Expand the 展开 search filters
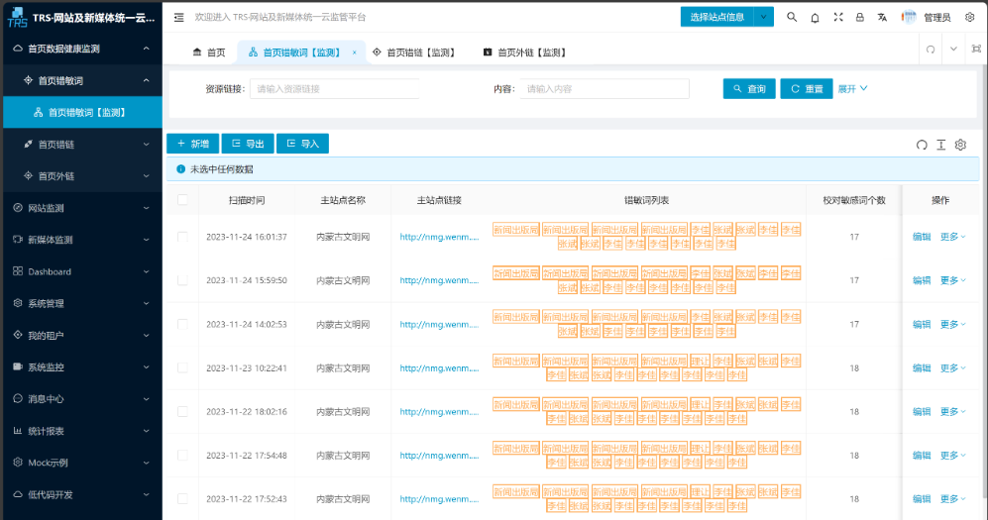This screenshot has width=988, height=520. coord(852,88)
